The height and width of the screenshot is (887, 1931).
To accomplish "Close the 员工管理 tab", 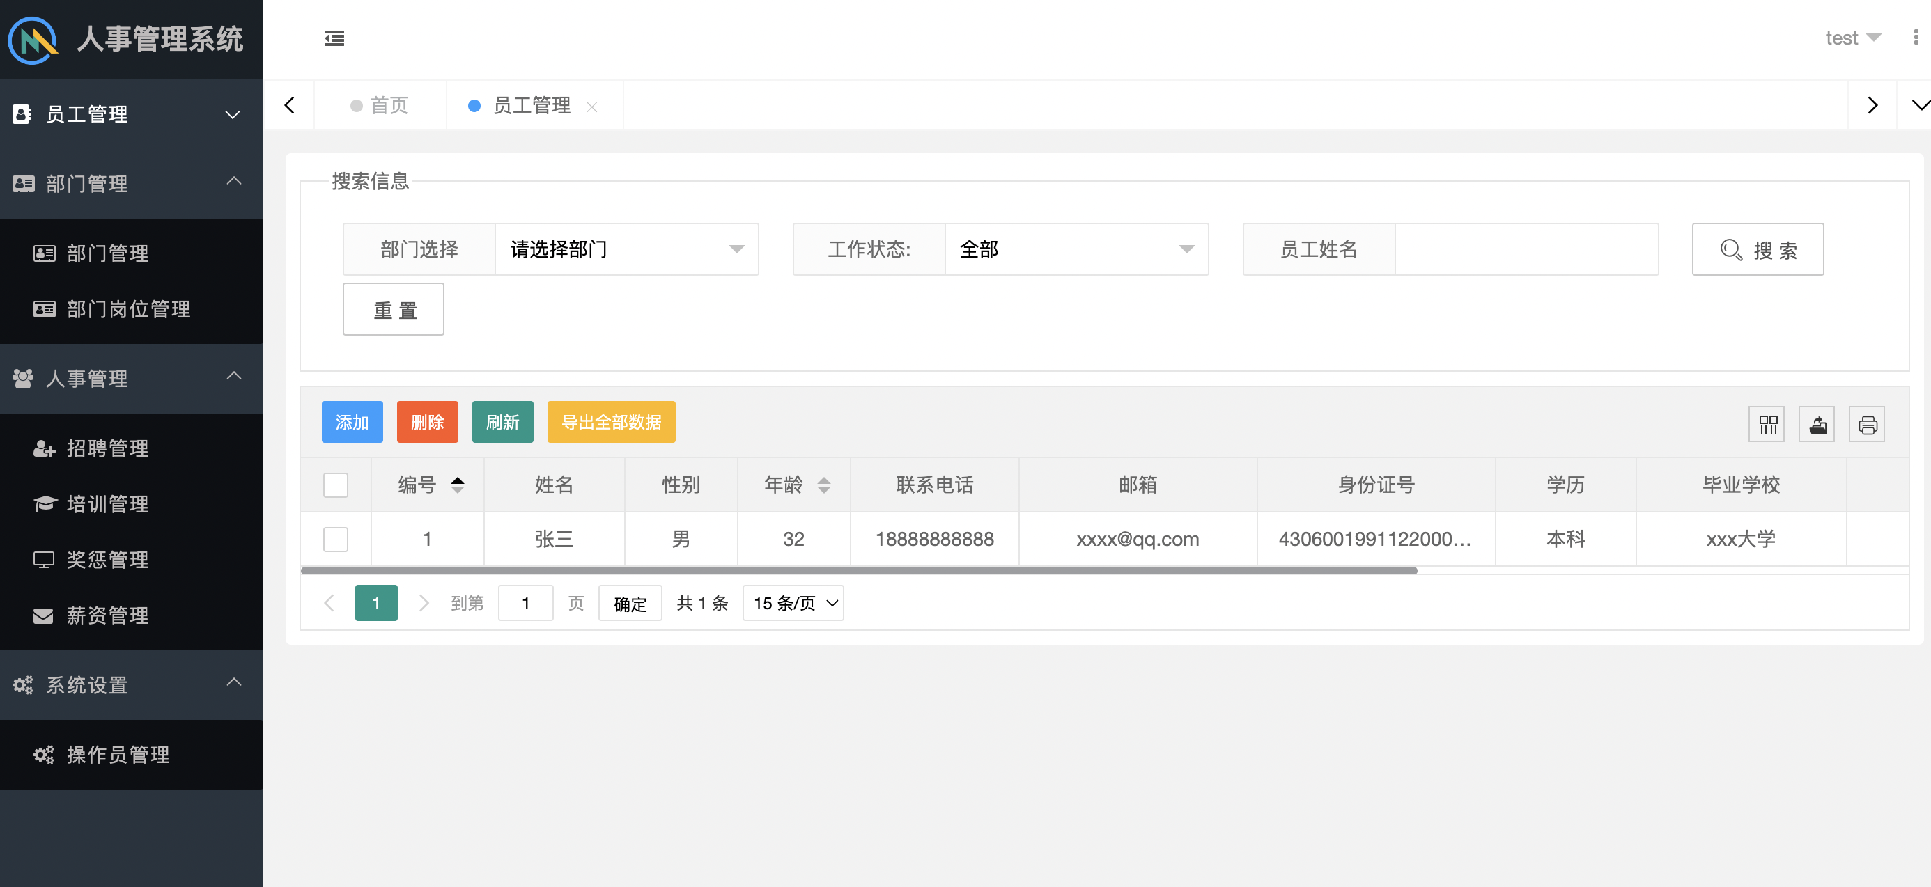I will 592,107.
